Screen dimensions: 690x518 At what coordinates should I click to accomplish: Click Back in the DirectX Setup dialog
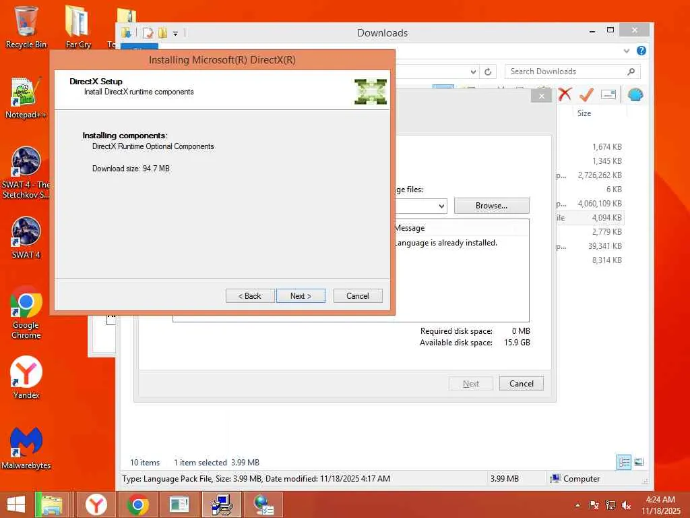tap(250, 296)
